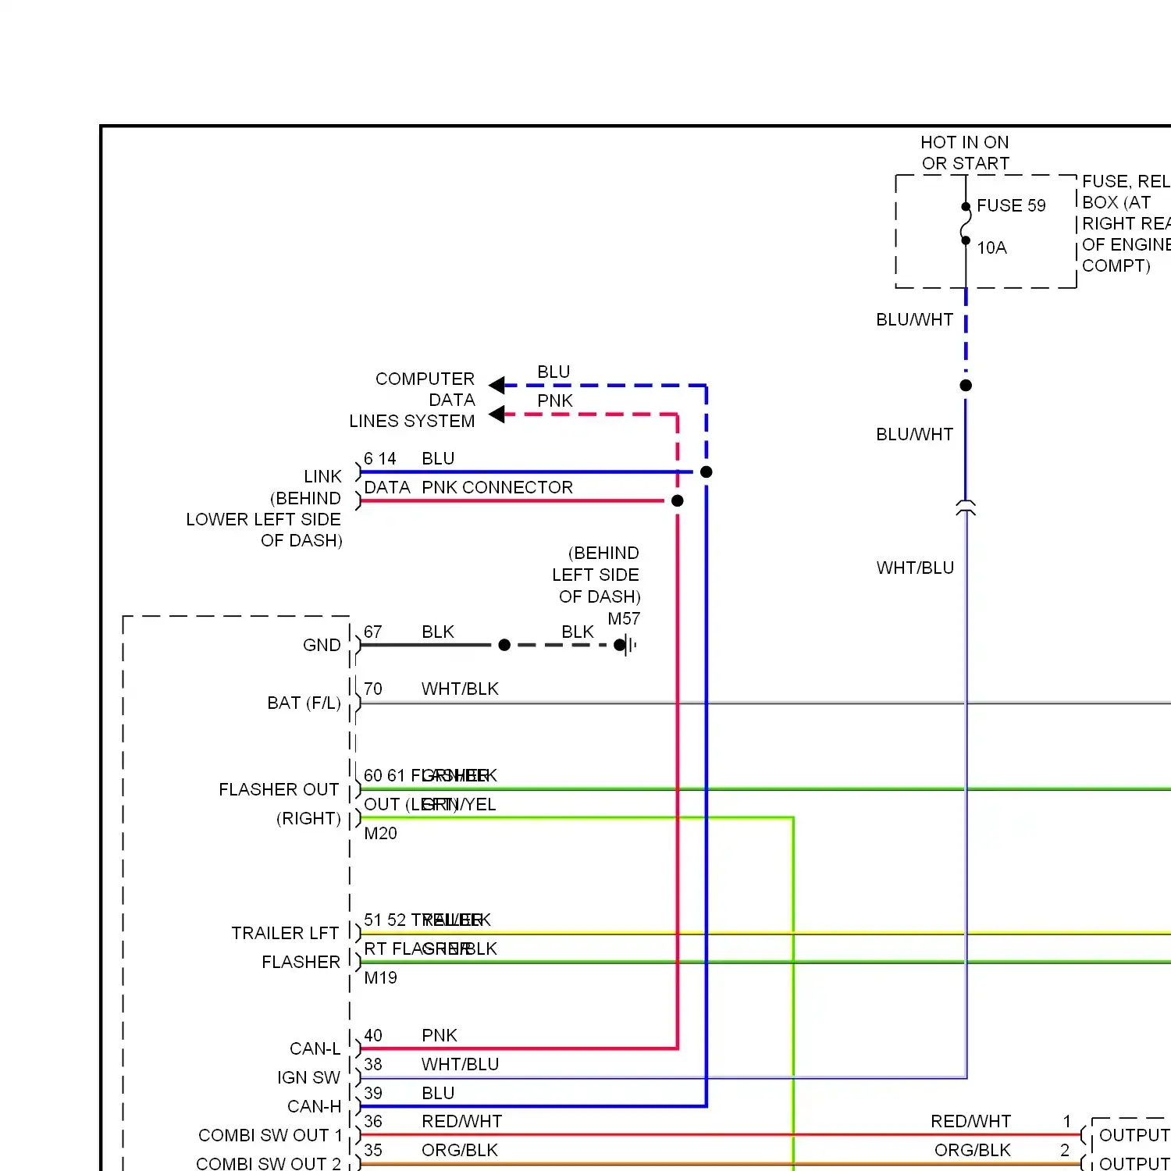Screen dimensions: 1171x1171
Task: Select the M57 connector label
Action: point(624,618)
